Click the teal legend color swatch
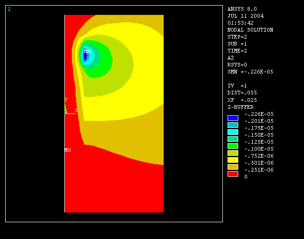The image size is (304, 239). tap(233, 125)
